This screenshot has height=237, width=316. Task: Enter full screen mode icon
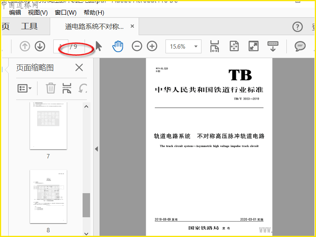click(x=254, y=46)
